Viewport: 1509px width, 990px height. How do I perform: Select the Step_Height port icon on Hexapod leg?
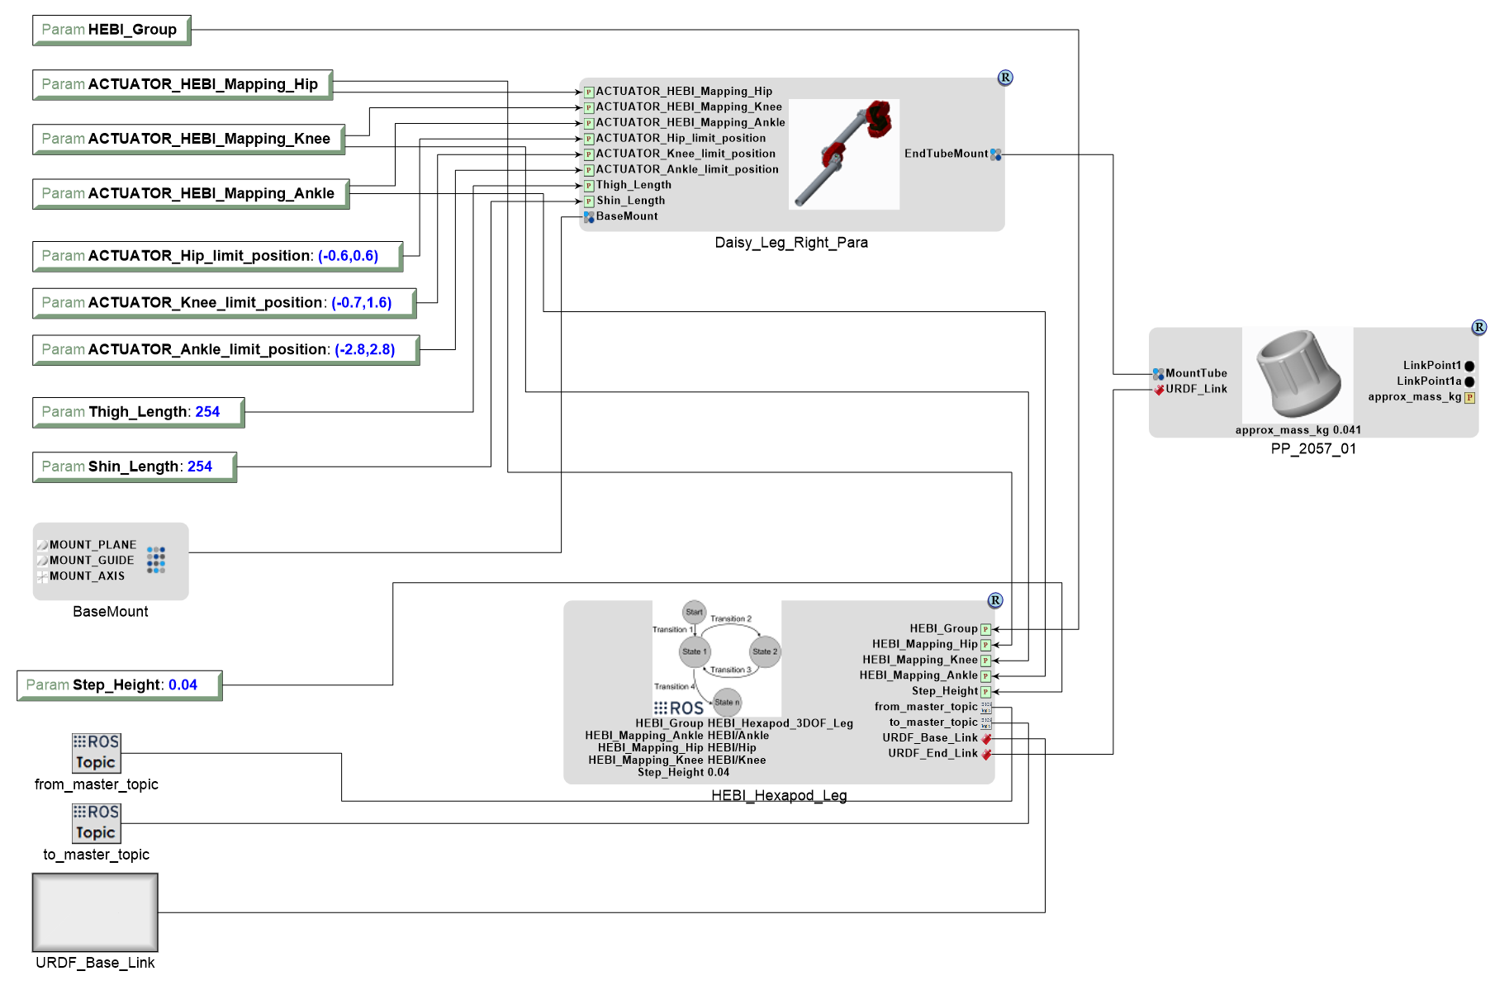[x=985, y=692]
